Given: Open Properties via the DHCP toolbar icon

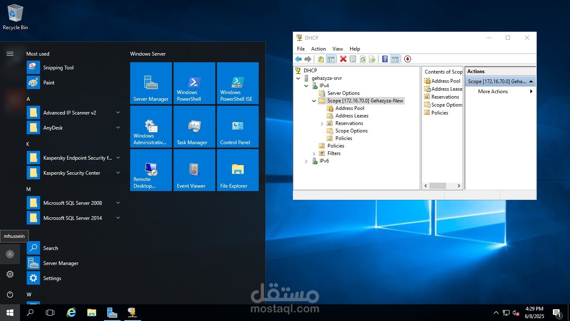Looking at the screenshot, I should [x=353, y=59].
